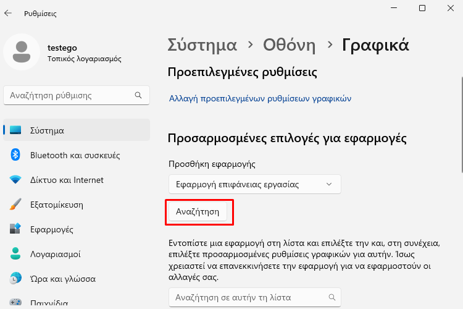Screen dimensions: 463x309
Task: Open the Εφαρμογή επιφάνειας εργασίας dropdown
Action: pyautogui.click(x=255, y=184)
